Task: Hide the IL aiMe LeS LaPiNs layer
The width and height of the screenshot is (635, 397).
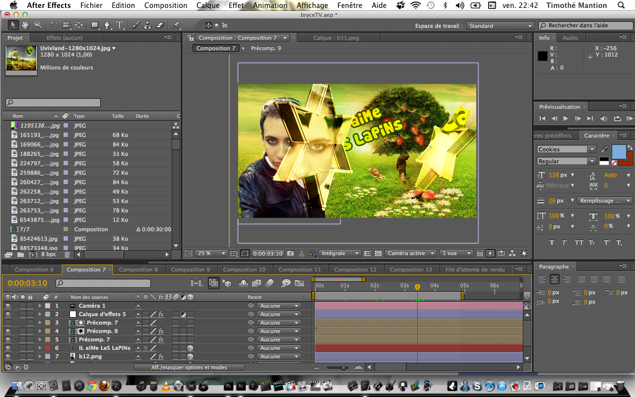Action: (x=8, y=348)
